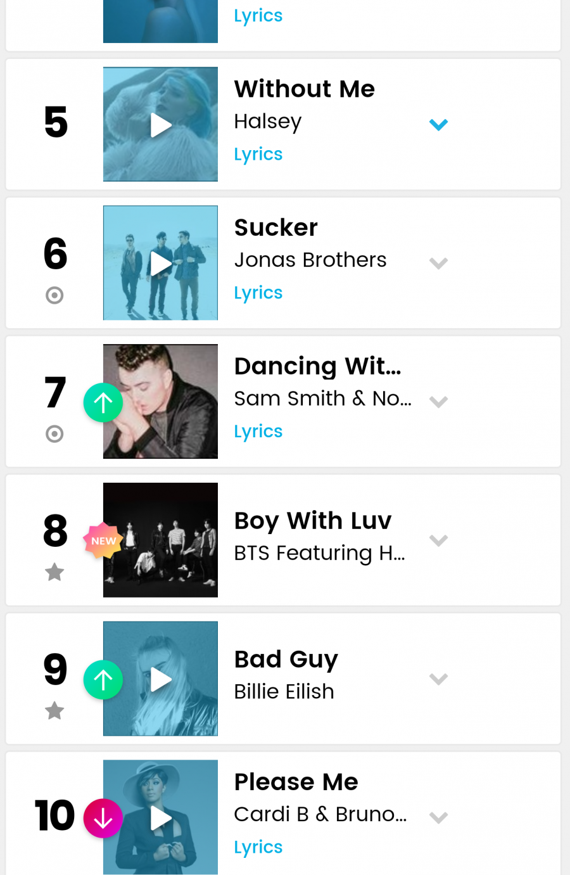Click the circle award icon under rank 7
The image size is (570, 875).
55,434
